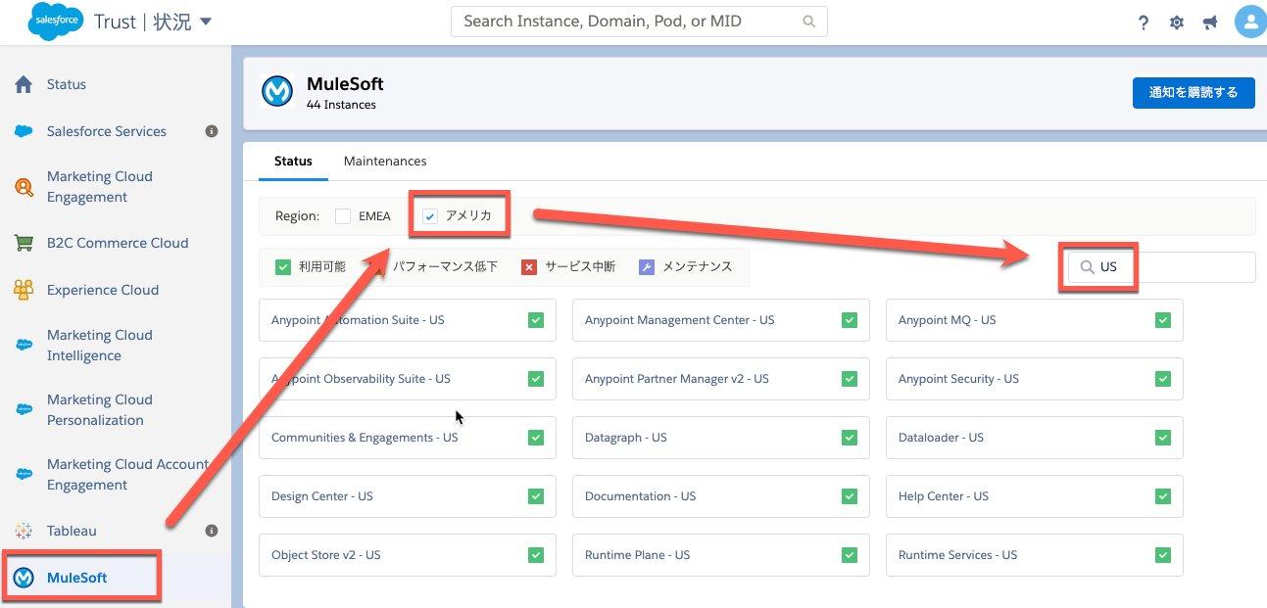Click the 利用可能 green legend icon
The image size is (1267, 608).
click(283, 266)
